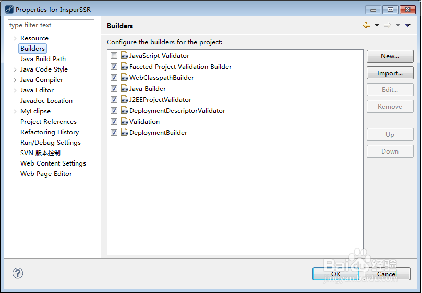Open the Web Page Editor page
The image size is (422, 293).
(46, 174)
